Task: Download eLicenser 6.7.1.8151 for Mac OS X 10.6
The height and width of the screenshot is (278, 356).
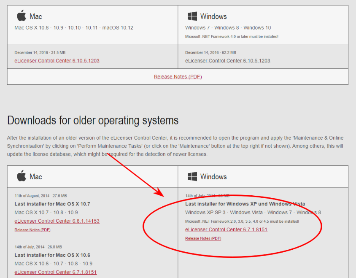Action: (56, 272)
